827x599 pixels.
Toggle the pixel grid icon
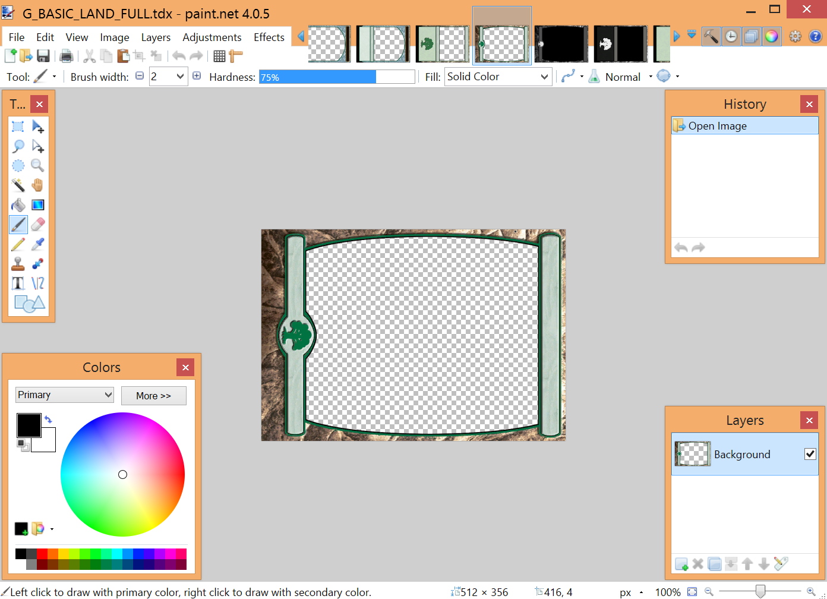219,56
